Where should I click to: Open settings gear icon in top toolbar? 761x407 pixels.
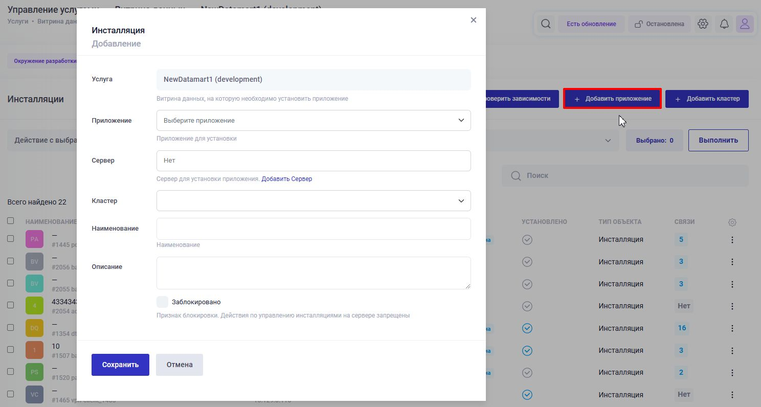[x=703, y=24]
